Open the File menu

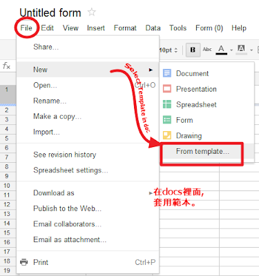click(26, 28)
